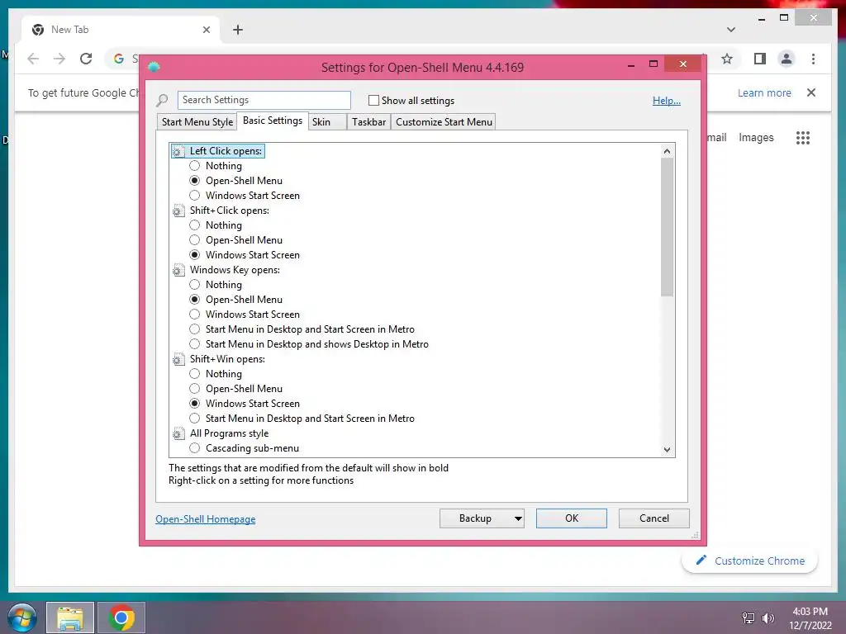846x634 pixels.
Task: Select Nothing under Shift+Click opens
Action: [x=195, y=225]
